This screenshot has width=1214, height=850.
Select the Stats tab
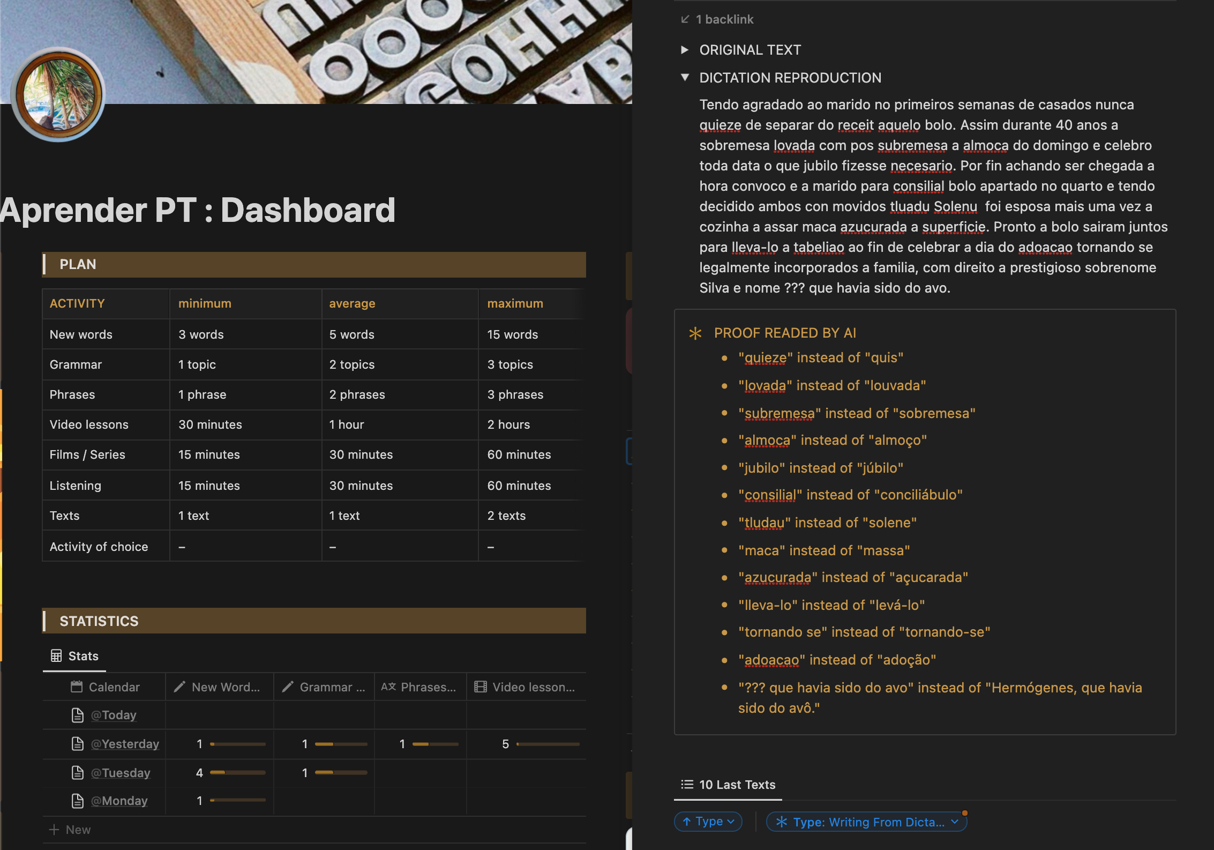[x=75, y=656]
